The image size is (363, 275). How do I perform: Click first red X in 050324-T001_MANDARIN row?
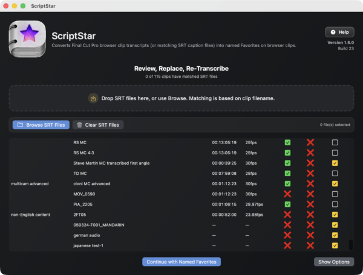coord(287,225)
